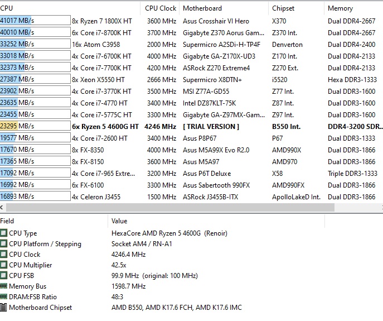The image size is (383, 321).
Task: Select the 6x Core i7-8700K HT row
Action: pos(192,32)
